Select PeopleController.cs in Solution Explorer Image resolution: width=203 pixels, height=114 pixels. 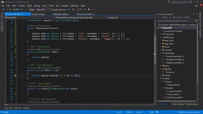[x=175, y=60]
